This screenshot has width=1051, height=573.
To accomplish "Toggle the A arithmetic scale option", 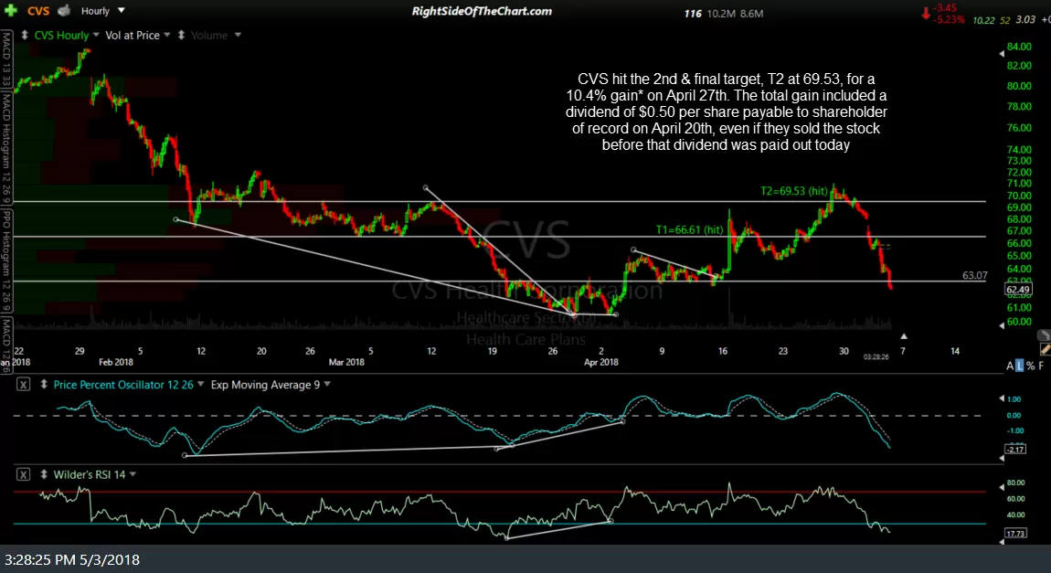I will [x=1010, y=366].
